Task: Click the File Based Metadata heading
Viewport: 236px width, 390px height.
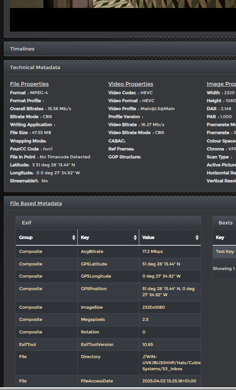Action: pos(36,203)
